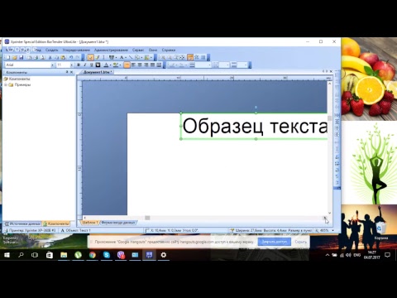Image resolution: width=397 pixels, height=298 pixels.
Task: Toggle white-on-black inverted text
Action: 98,65
